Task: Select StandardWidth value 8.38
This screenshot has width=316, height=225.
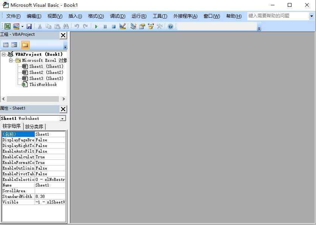Action: [50, 196]
